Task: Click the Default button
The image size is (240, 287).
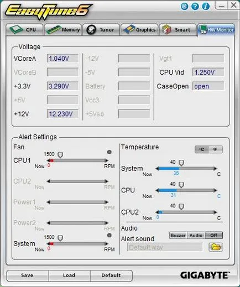Action: click(111, 275)
